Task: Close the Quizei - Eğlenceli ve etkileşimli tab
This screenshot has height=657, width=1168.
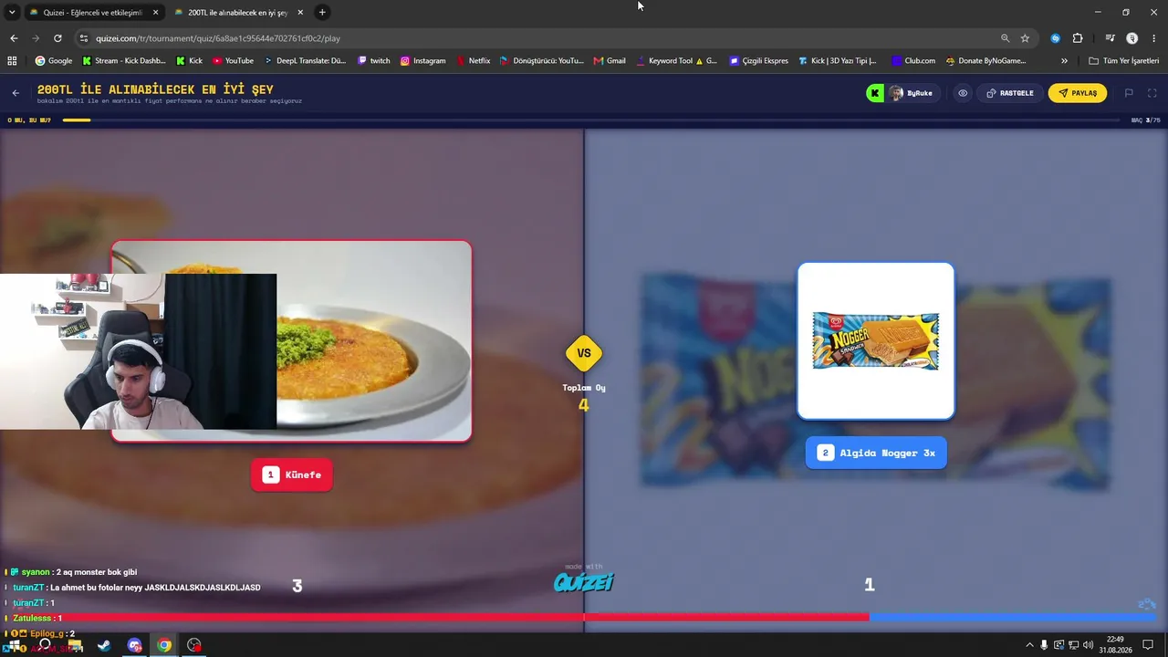Action: pos(155,13)
